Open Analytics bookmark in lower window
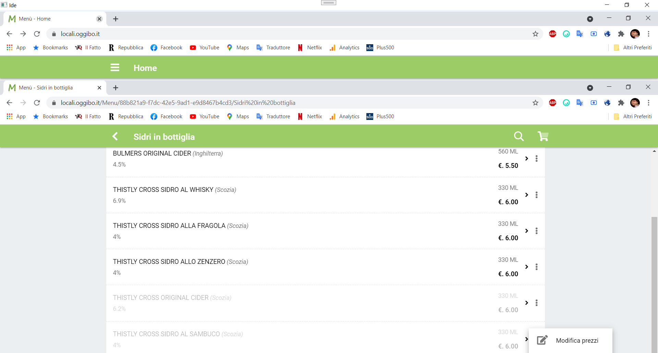 point(345,117)
